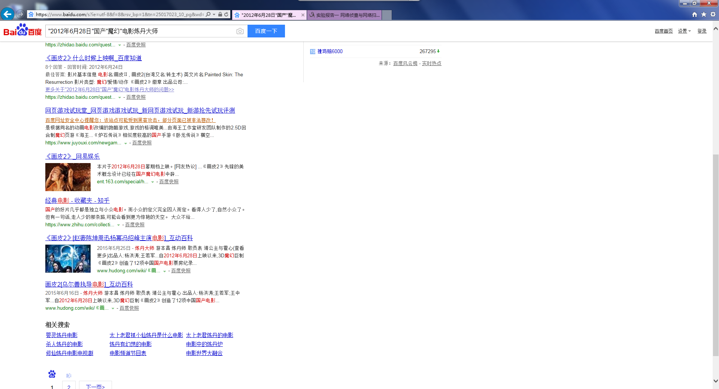Open related search 修仙炼丹电影电视剧

[x=70, y=353]
